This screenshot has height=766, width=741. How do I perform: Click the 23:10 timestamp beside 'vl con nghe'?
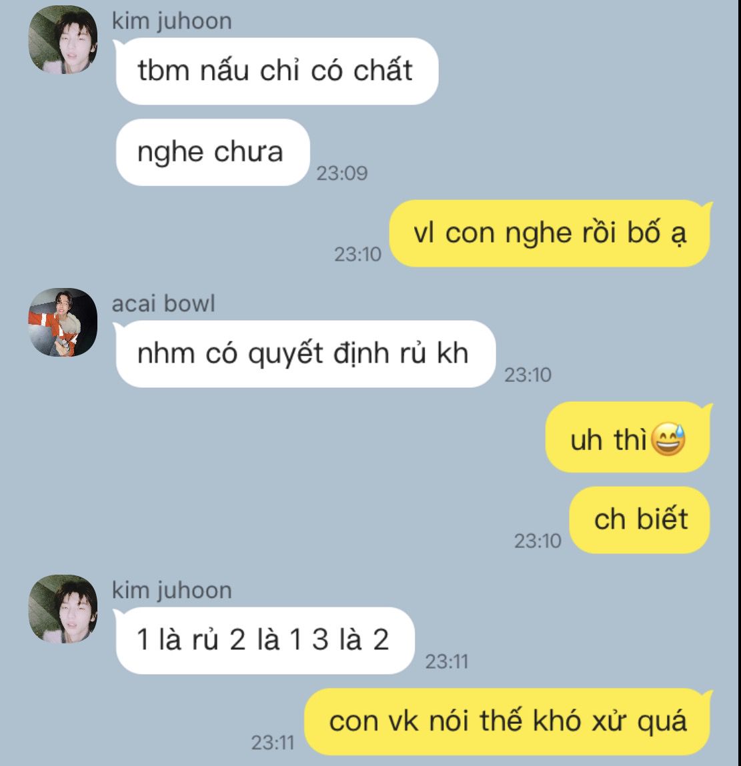(x=357, y=254)
